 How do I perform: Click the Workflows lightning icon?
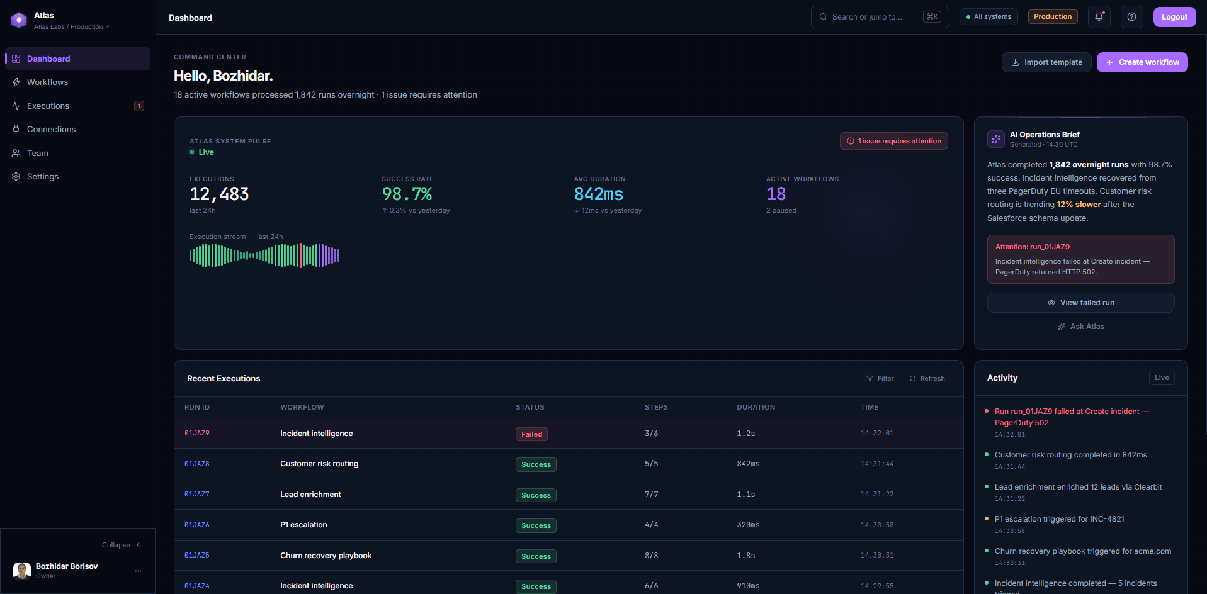pyautogui.click(x=16, y=82)
